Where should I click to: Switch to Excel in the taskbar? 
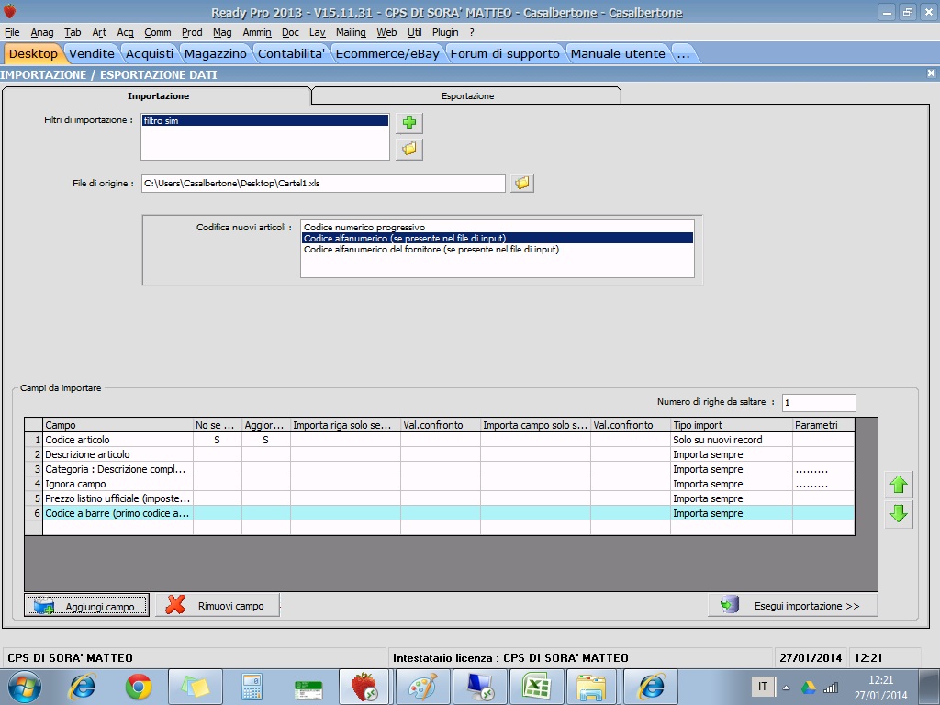(536, 687)
